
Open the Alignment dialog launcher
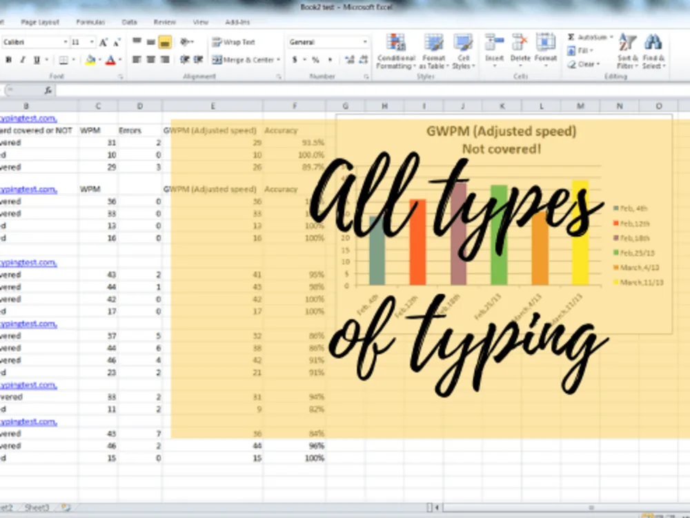(279, 77)
